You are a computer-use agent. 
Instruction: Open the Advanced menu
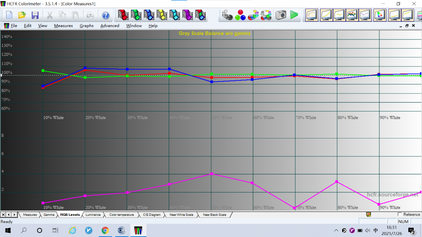coord(109,26)
